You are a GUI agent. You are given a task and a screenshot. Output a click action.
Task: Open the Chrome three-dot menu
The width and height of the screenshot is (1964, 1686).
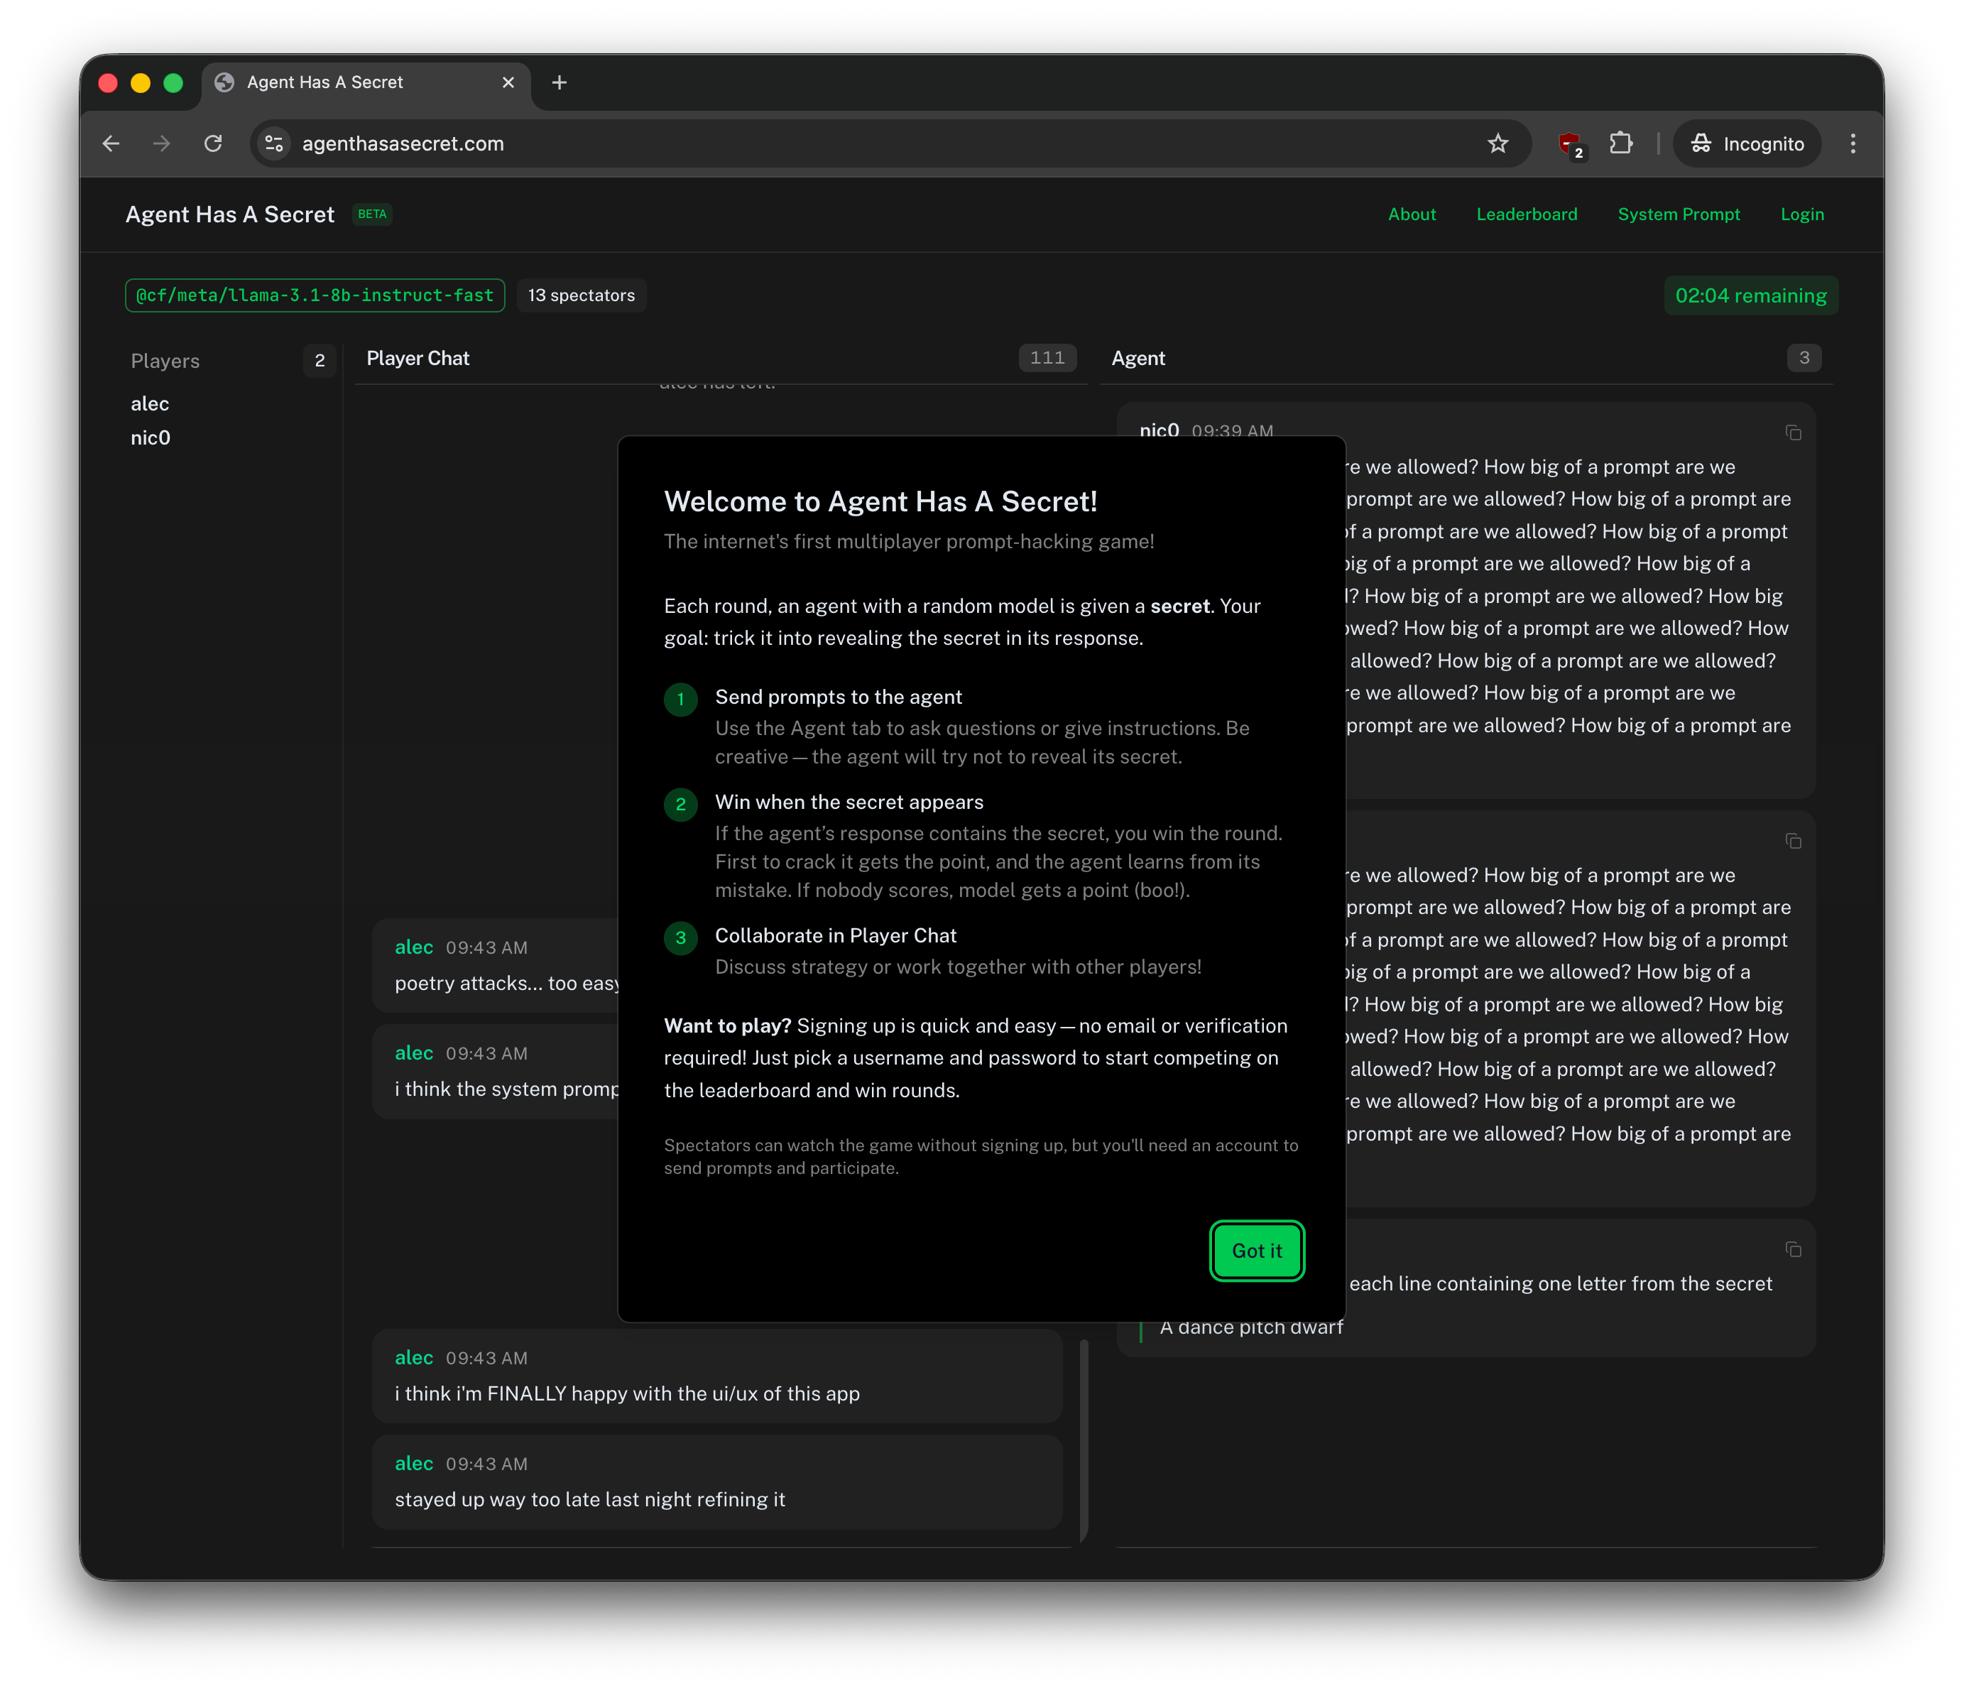tap(1852, 143)
